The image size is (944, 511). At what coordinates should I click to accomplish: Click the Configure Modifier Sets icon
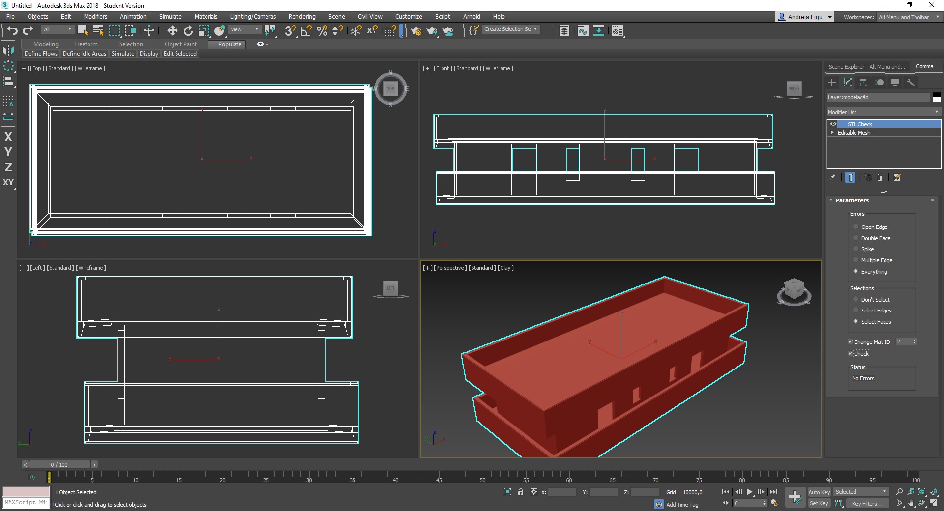[x=897, y=177]
